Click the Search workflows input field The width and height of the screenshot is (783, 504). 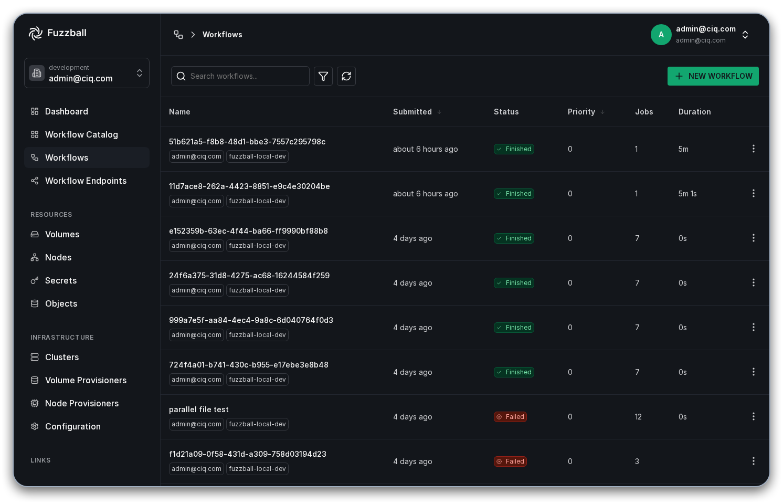[240, 76]
